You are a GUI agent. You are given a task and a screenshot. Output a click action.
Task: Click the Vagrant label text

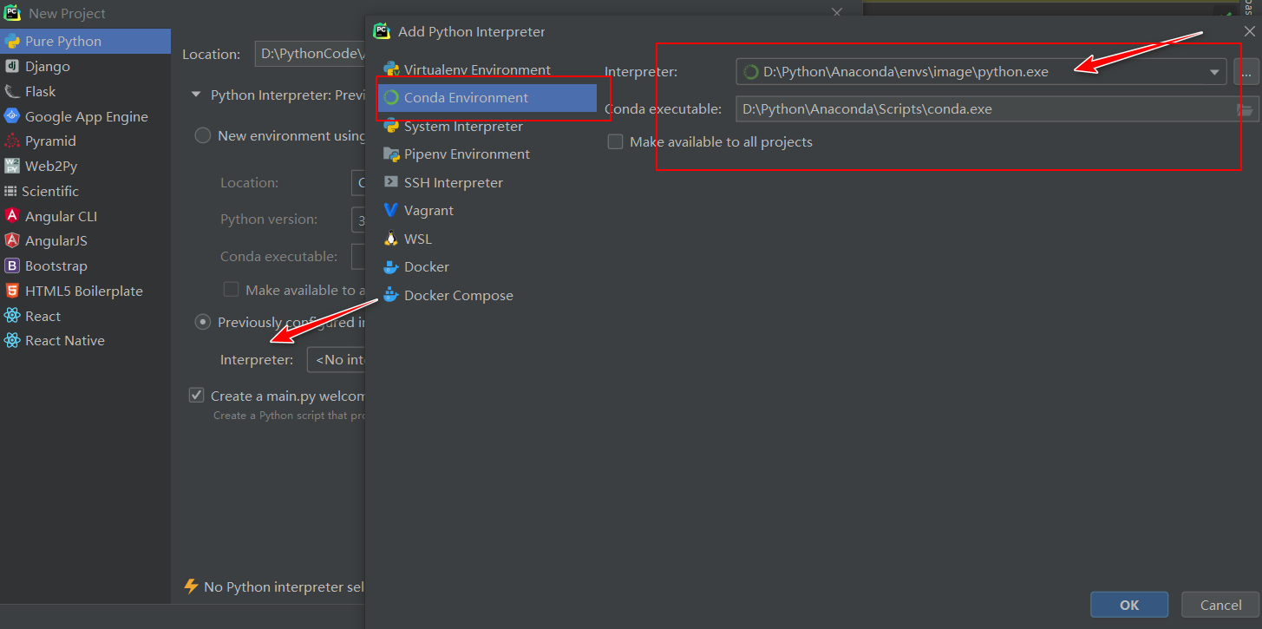[x=428, y=210]
